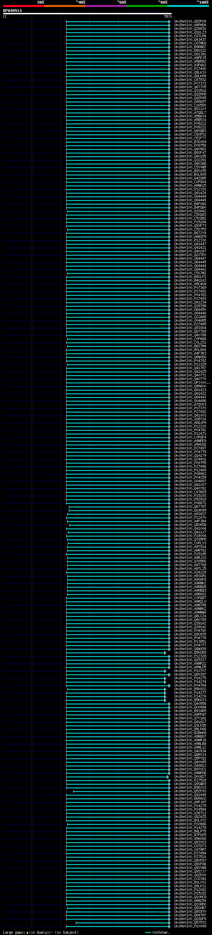Select the UniRef100_O81391 label
The width and height of the screenshot is (212, 935).
pyautogui.click(x=190, y=54)
